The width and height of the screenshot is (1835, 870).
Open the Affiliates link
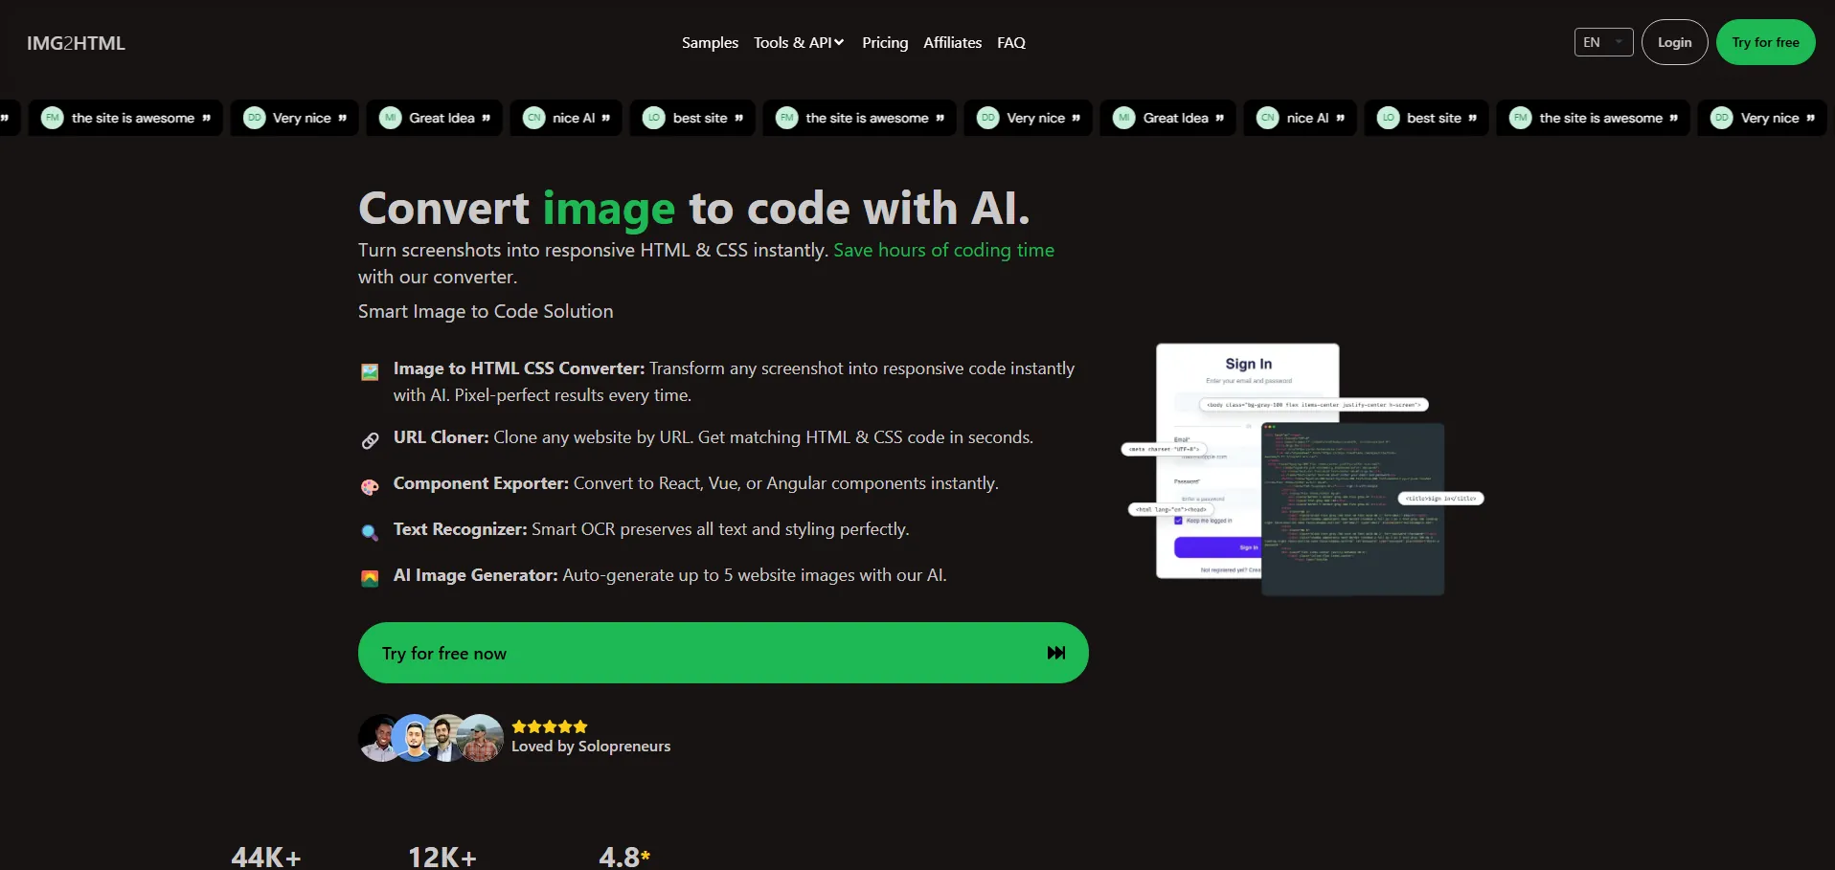coord(952,43)
